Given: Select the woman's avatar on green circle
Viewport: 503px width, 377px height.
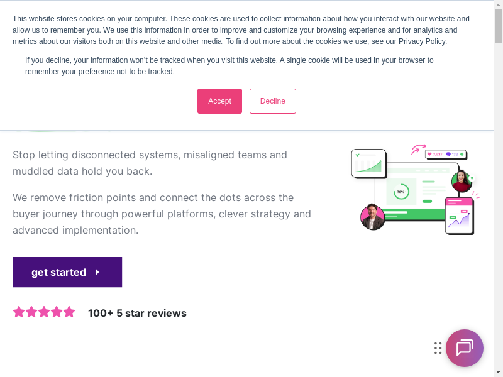Looking at the screenshot, I should click(x=462, y=181).
